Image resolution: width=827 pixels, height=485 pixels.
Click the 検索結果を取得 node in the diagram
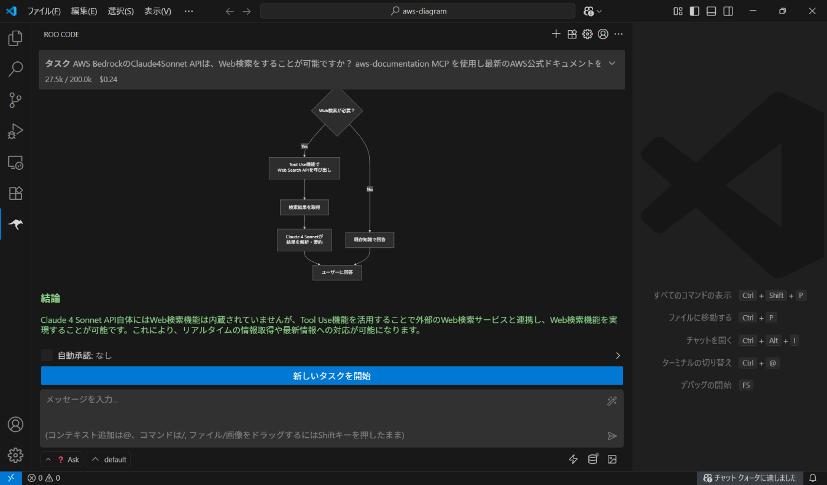(x=304, y=207)
